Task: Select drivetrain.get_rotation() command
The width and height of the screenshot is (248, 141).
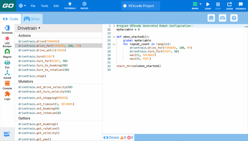Action: click(39, 128)
